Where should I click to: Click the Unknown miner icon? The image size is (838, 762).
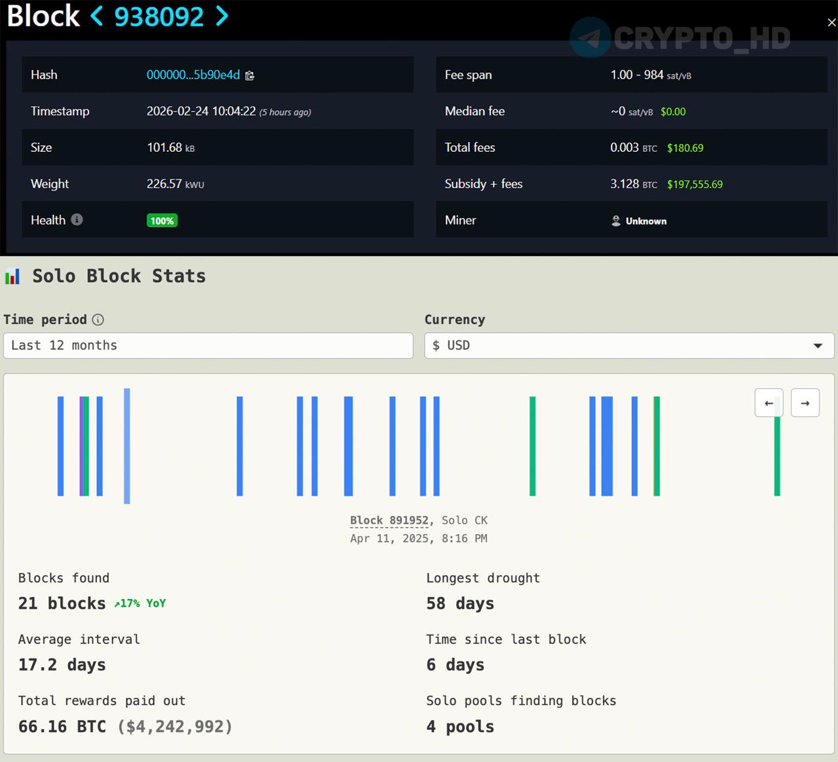[x=616, y=221]
